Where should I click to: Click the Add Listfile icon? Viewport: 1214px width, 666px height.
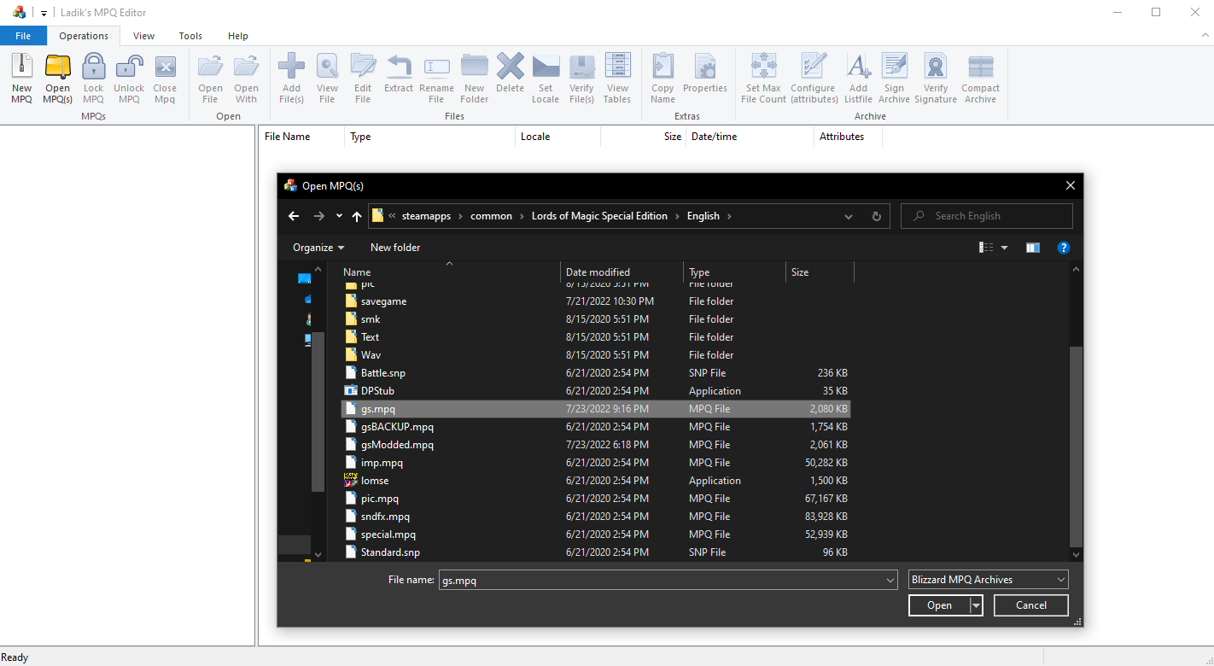pyautogui.click(x=858, y=67)
